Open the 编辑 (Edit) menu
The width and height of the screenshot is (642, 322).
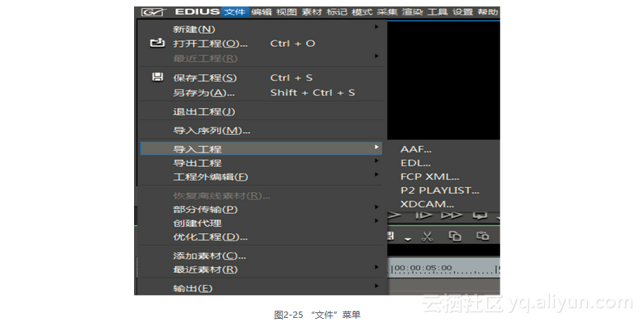261,12
